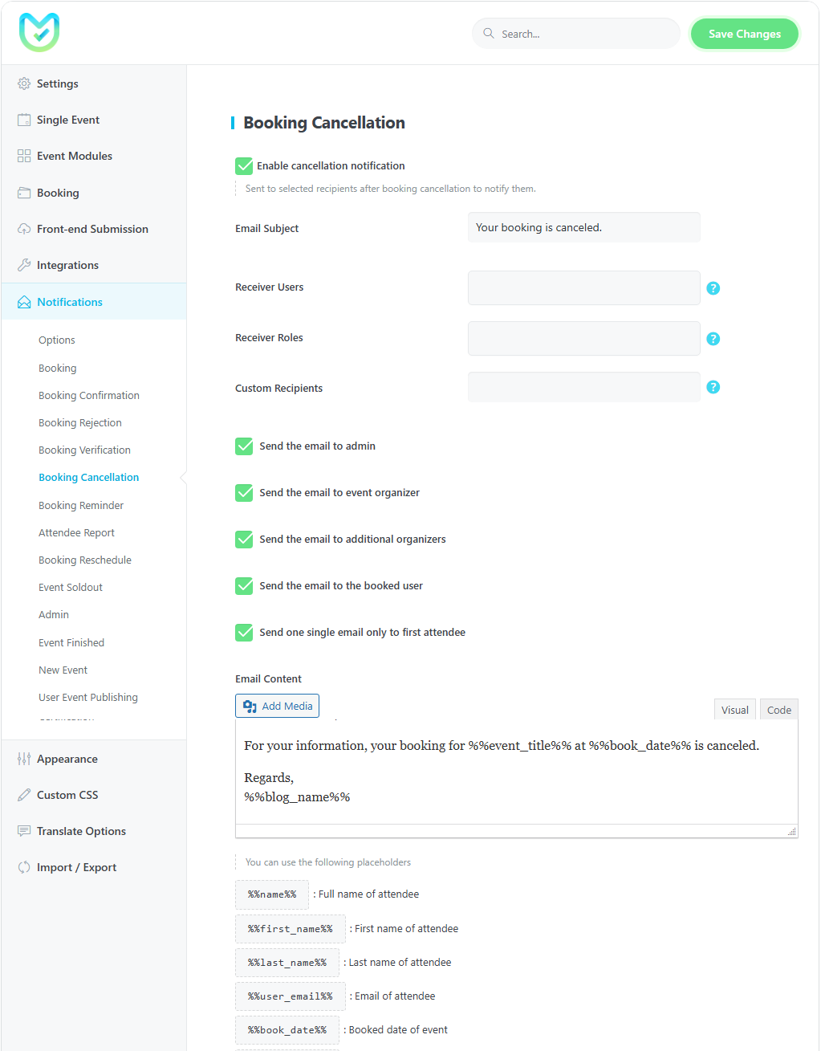Click the Import / Export icon

point(24,867)
